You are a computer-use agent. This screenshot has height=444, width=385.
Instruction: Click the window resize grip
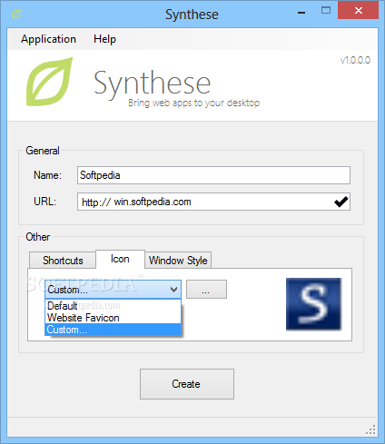[371, 429]
